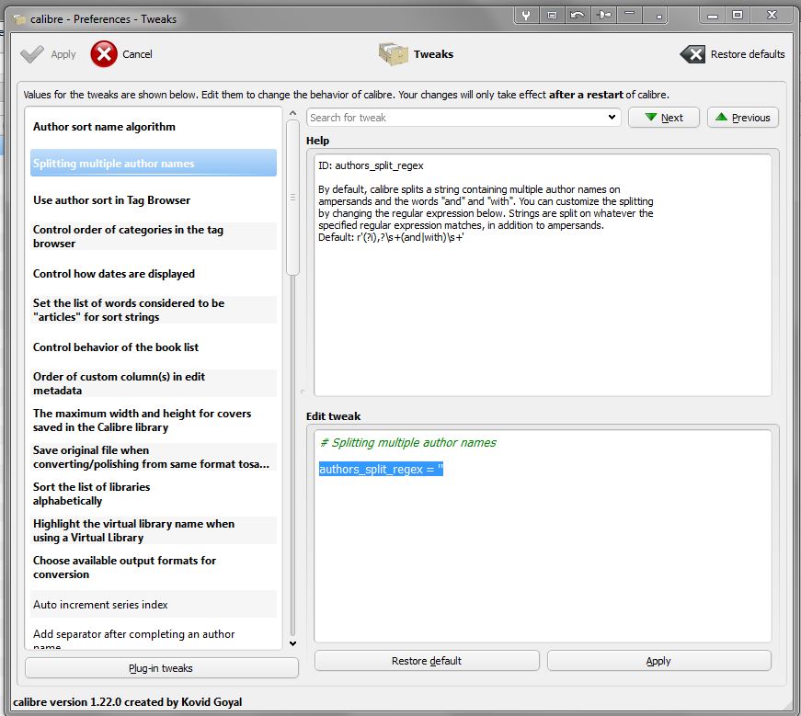Viewport: 801px width, 716px height.
Task: Select 'Splitting multiple author names' tweak
Action: point(154,164)
